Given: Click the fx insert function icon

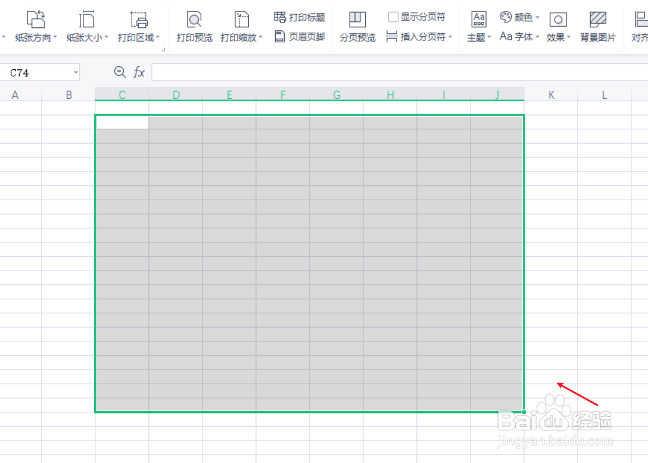Looking at the screenshot, I should pos(139,72).
